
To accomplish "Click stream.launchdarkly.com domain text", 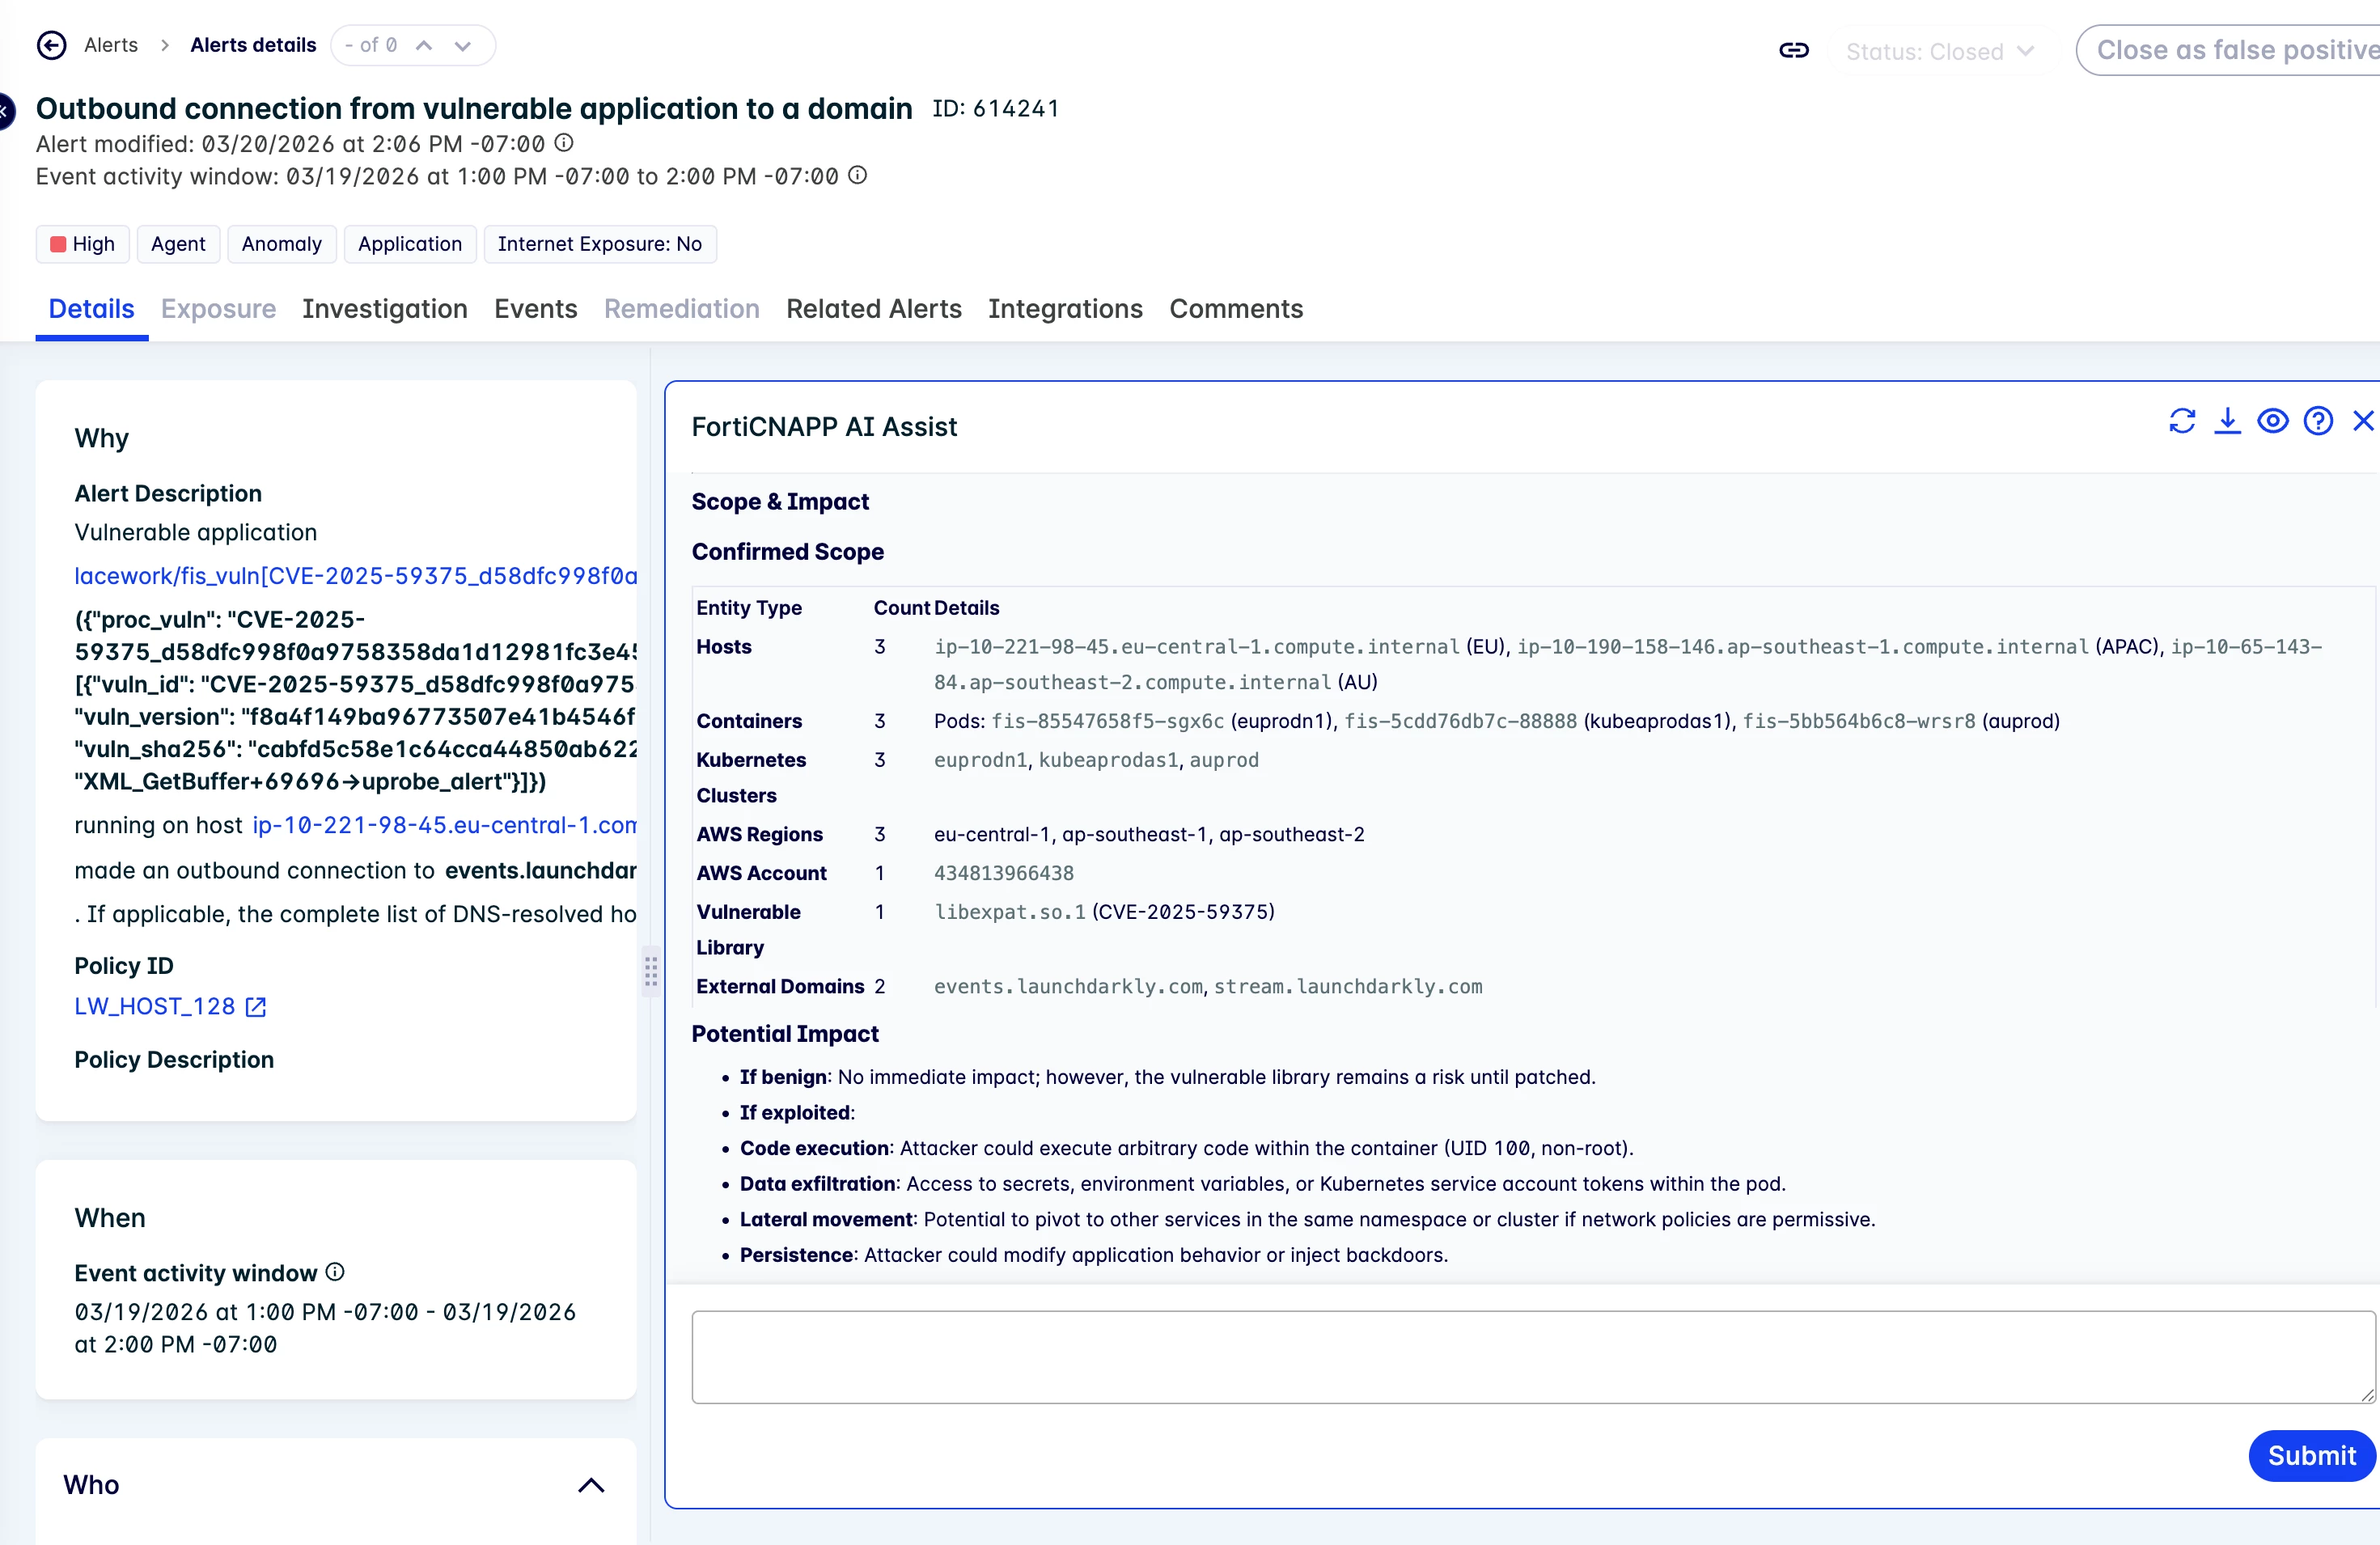I will [1348, 987].
